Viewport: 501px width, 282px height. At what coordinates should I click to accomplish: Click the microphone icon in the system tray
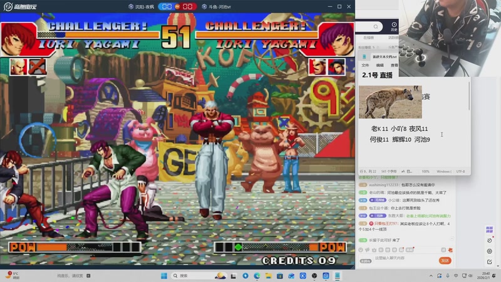(448, 276)
